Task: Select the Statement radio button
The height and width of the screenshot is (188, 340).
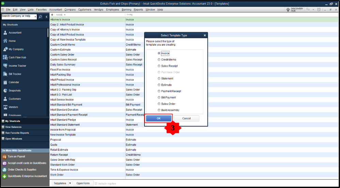Action: (159, 78)
